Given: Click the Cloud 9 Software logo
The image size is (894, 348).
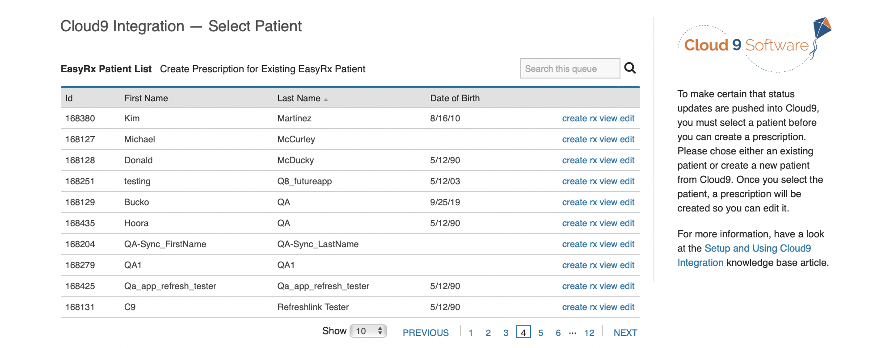Looking at the screenshot, I should pos(755,45).
